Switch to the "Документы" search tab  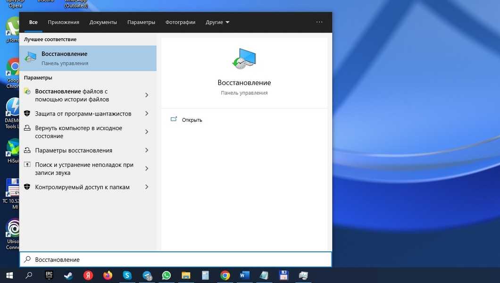(x=103, y=22)
